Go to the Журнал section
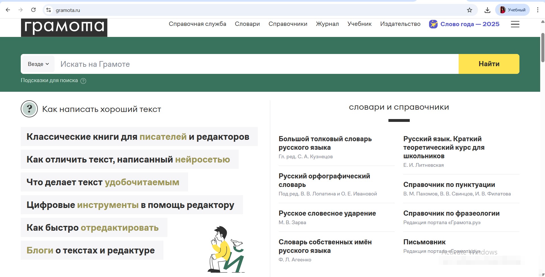Screen dimensions: 545x277 point(327,24)
